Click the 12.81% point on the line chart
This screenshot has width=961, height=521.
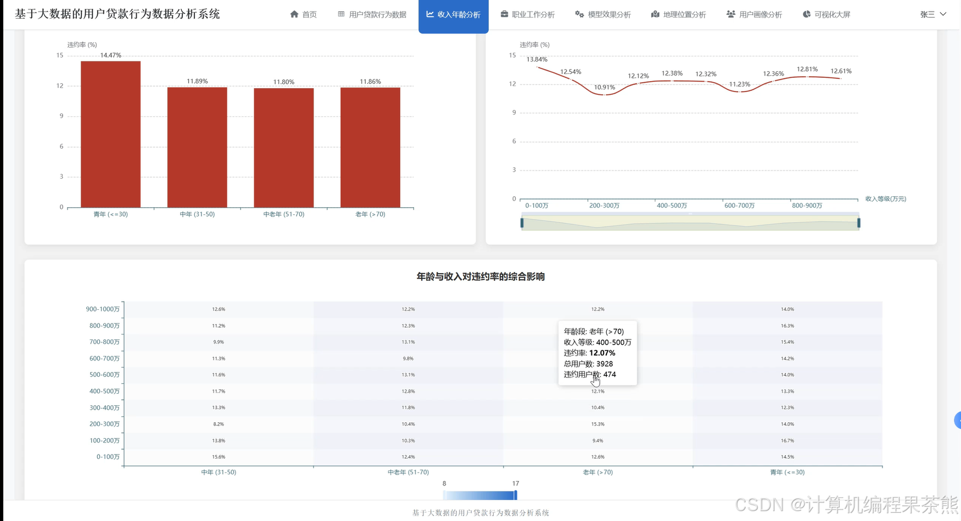click(x=807, y=77)
